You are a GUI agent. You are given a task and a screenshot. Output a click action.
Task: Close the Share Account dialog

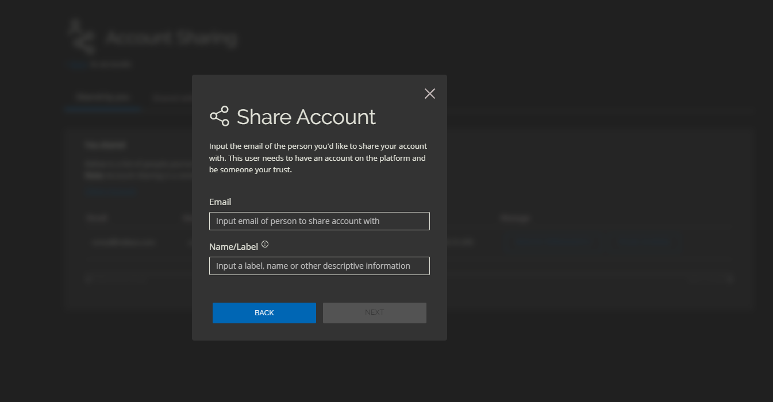[430, 94]
